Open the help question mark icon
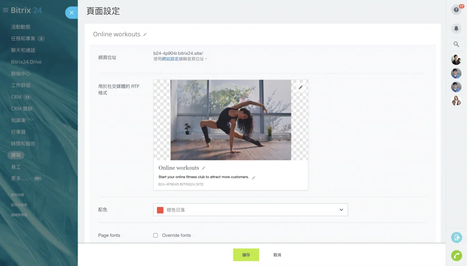467x266 pixels. [x=456, y=10]
